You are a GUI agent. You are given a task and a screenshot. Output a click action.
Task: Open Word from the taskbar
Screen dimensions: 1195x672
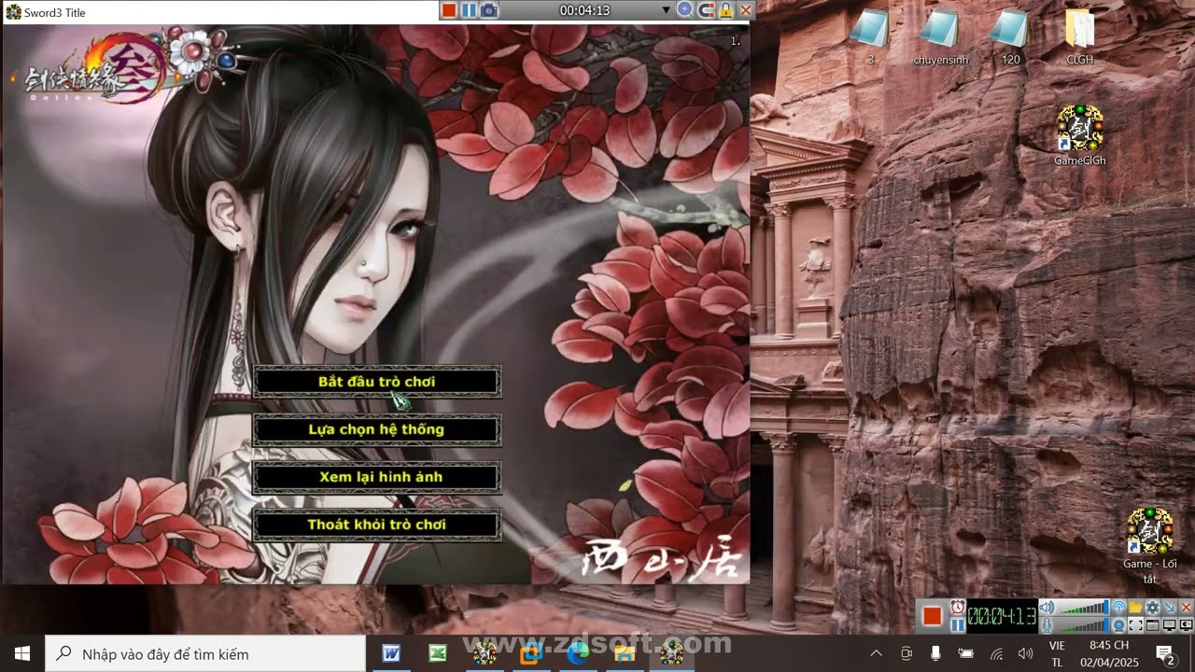391,653
